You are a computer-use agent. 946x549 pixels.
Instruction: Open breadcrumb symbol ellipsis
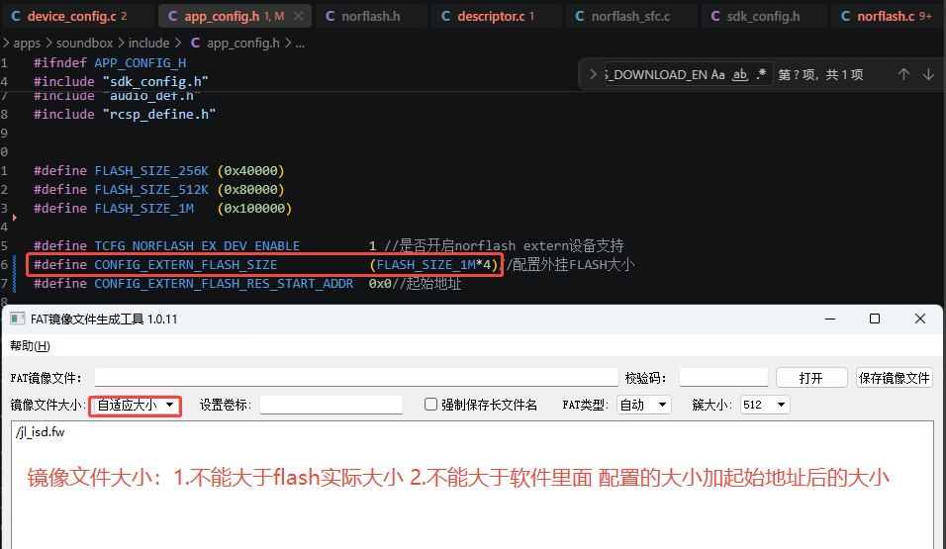300,44
